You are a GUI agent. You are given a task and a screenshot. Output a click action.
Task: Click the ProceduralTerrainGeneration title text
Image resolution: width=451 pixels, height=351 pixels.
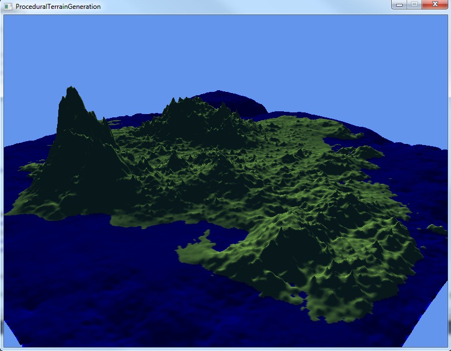tap(58, 7)
